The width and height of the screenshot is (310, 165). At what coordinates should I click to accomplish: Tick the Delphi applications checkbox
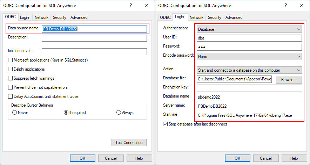pos(11,69)
